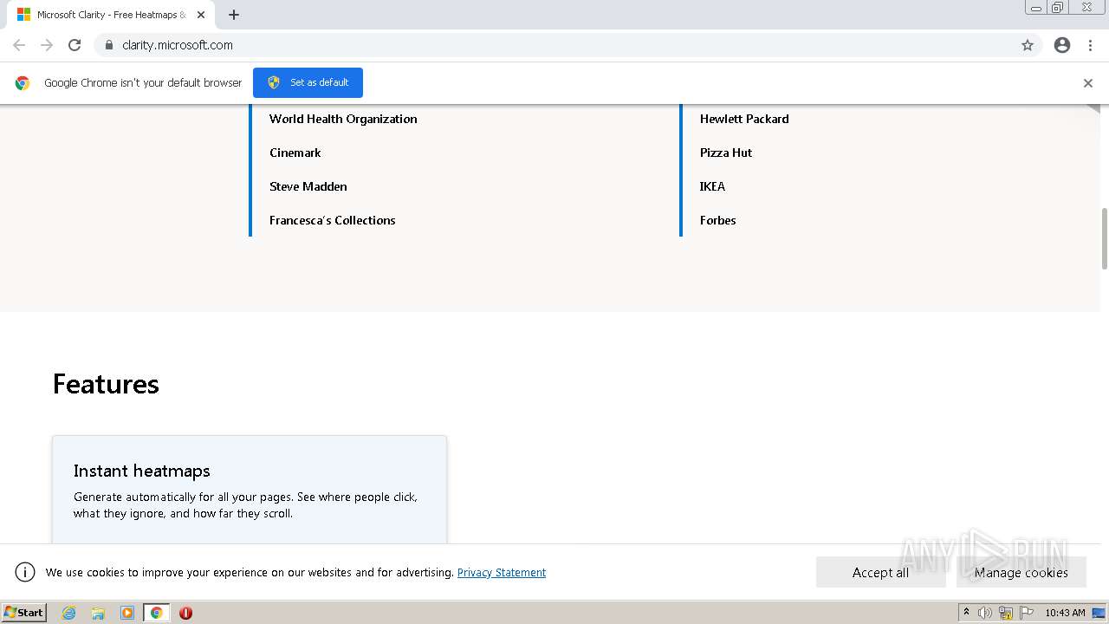Click the address bar URL
Image resolution: width=1109 pixels, height=624 pixels.
coord(178,45)
